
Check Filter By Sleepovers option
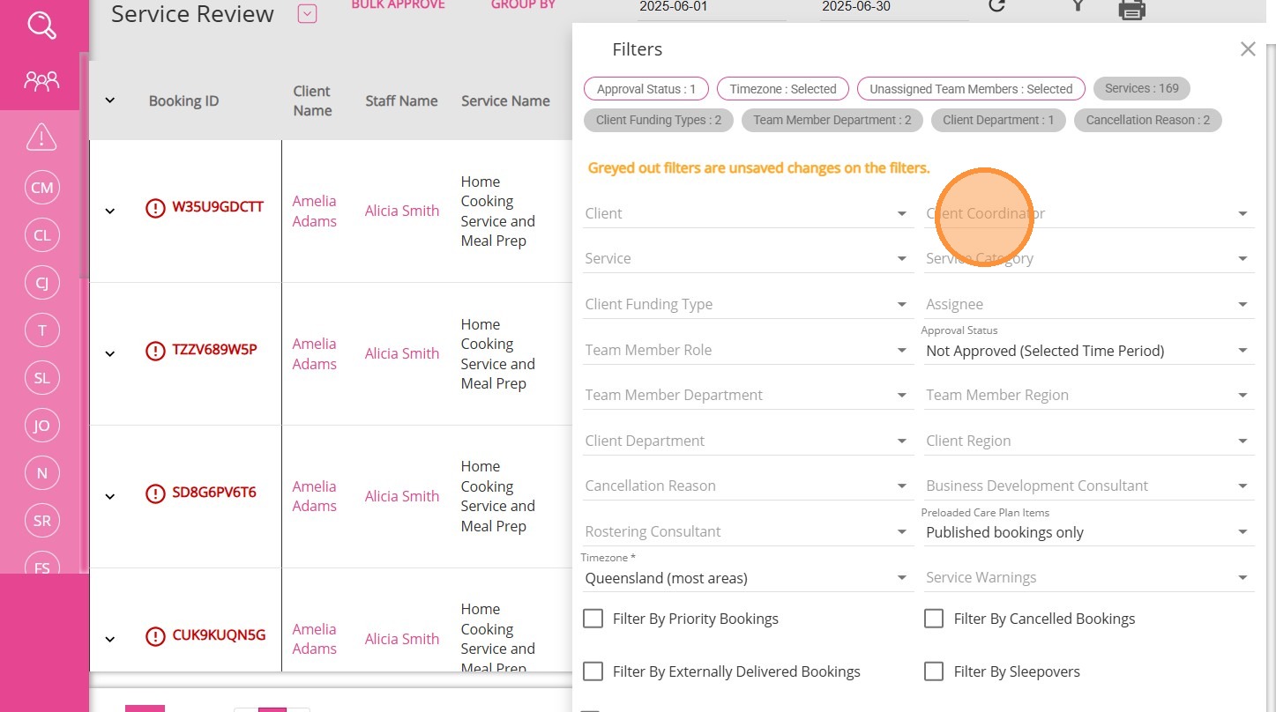click(x=934, y=671)
